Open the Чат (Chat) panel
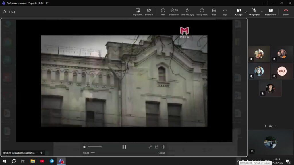Screen dimensions: 294x165 [163, 12]
